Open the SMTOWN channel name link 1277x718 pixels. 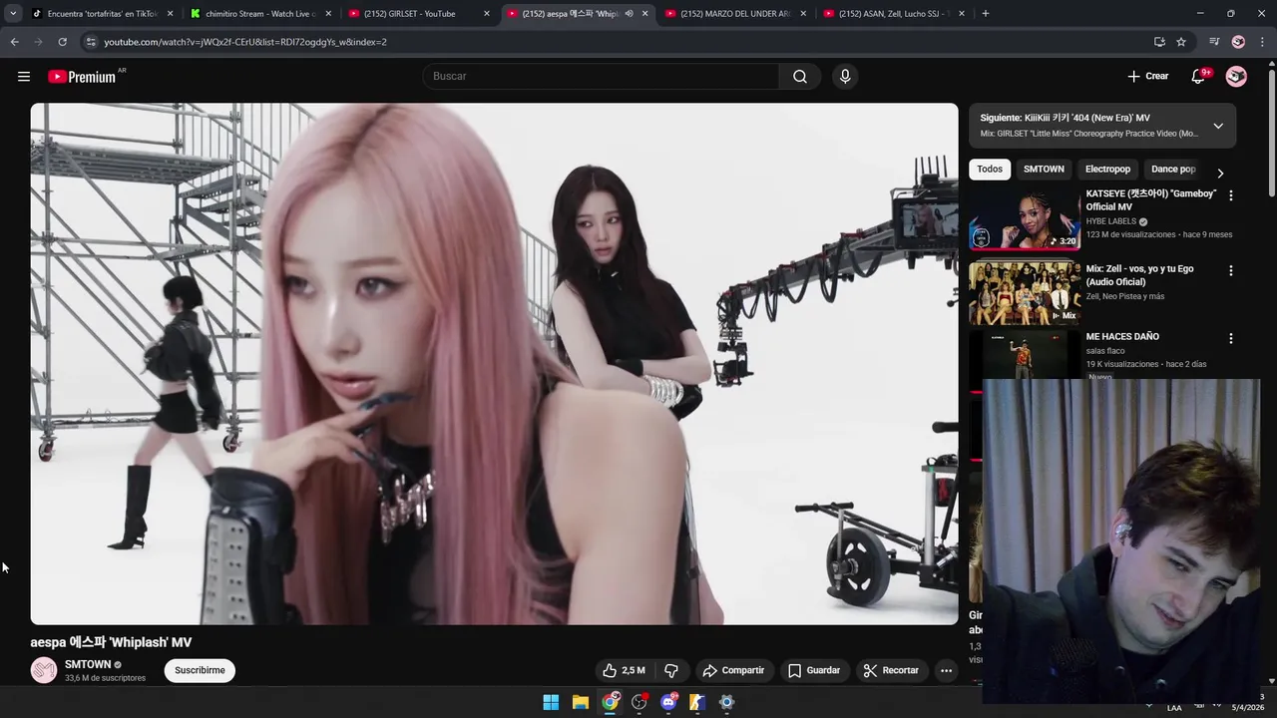click(x=88, y=664)
